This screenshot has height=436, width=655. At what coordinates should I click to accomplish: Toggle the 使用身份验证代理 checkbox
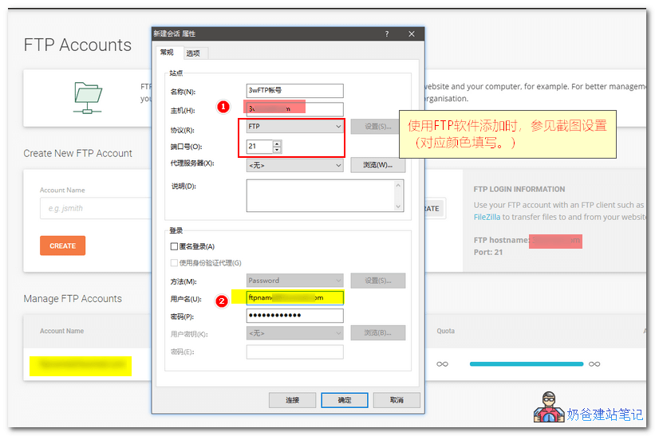[175, 263]
